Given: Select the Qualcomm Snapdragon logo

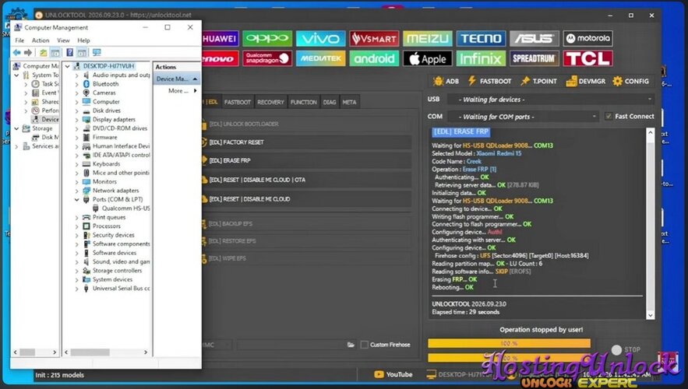Looking at the screenshot, I should (x=267, y=58).
